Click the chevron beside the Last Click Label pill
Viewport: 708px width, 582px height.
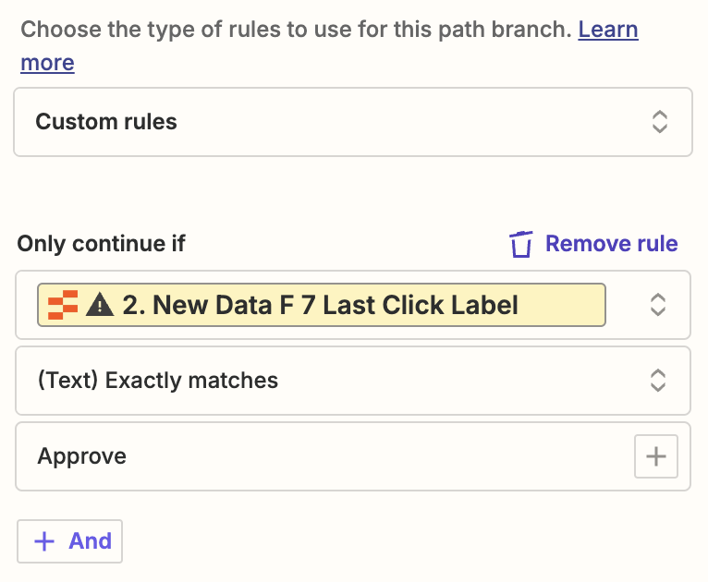tap(657, 305)
